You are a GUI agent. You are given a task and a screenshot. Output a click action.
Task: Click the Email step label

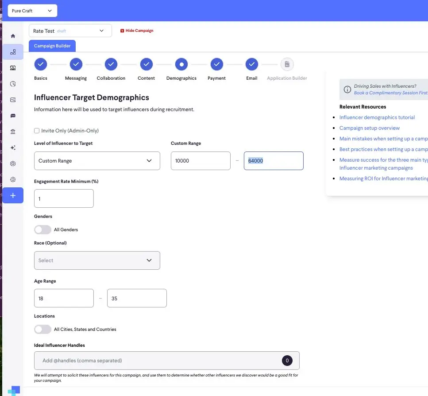point(252,78)
